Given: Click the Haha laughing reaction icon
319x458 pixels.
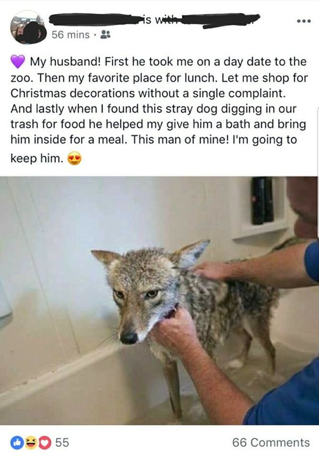Looking at the screenshot, I should pos(30,443).
